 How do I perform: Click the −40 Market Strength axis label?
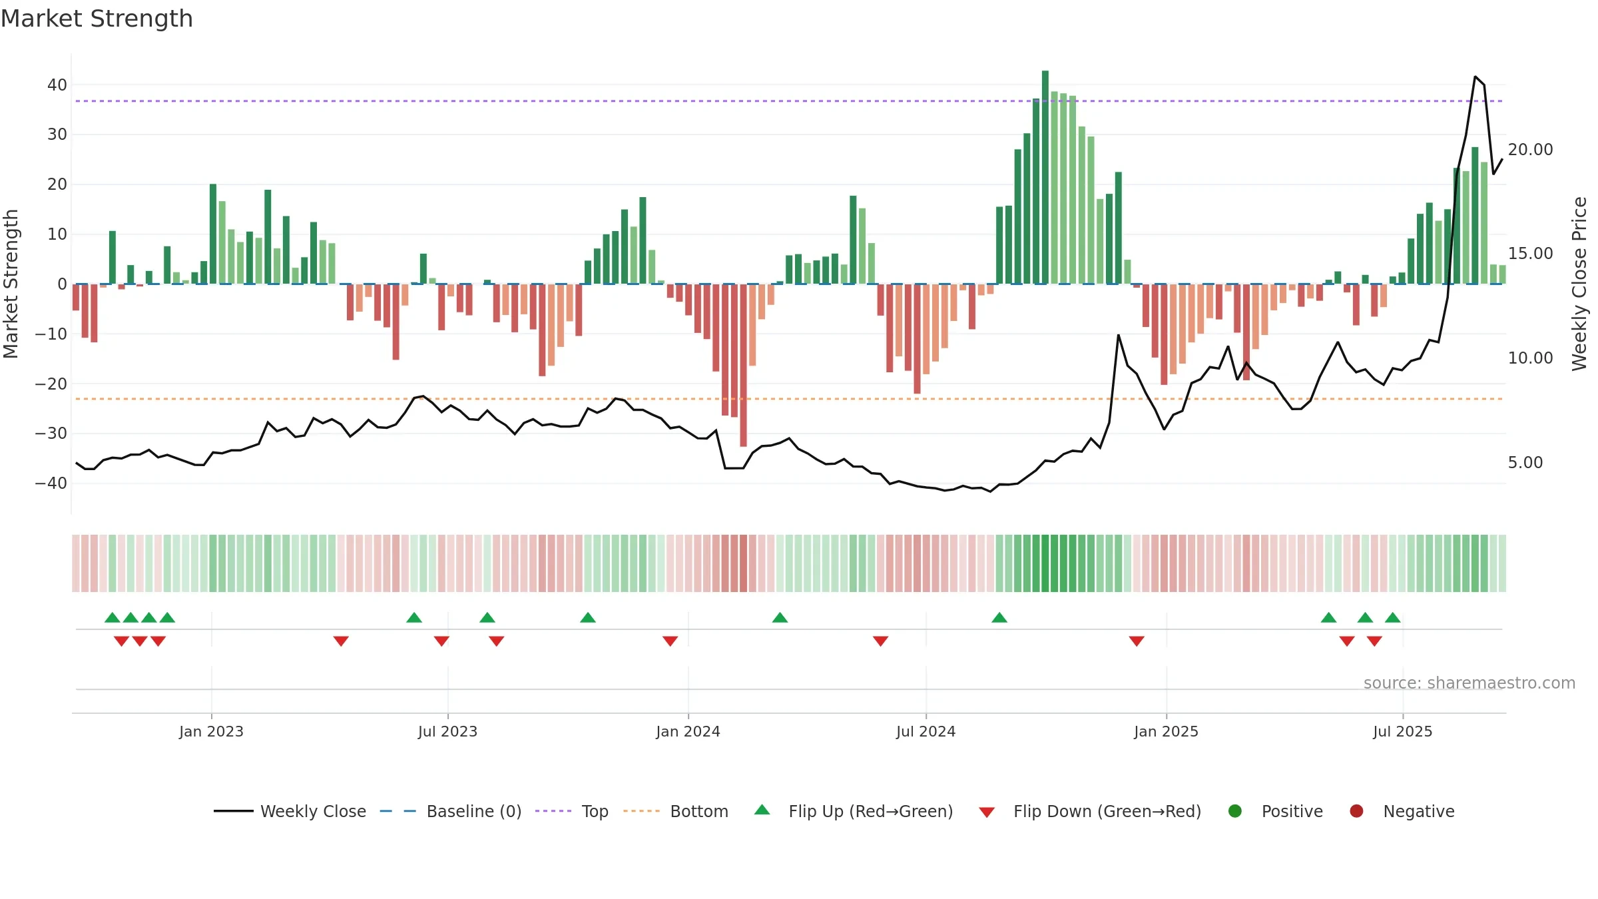(x=51, y=483)
